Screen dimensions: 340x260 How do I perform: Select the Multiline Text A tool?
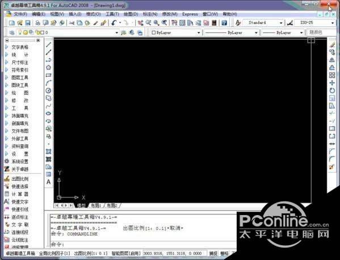pos(48,181)
